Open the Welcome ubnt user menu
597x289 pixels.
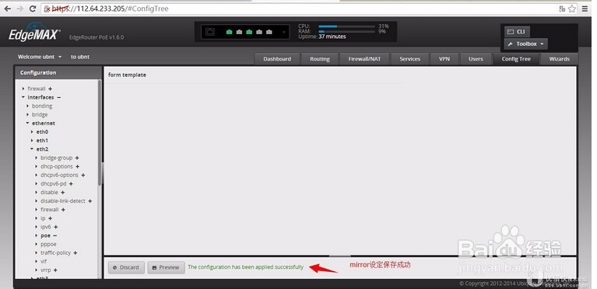(x=40, y=57)
